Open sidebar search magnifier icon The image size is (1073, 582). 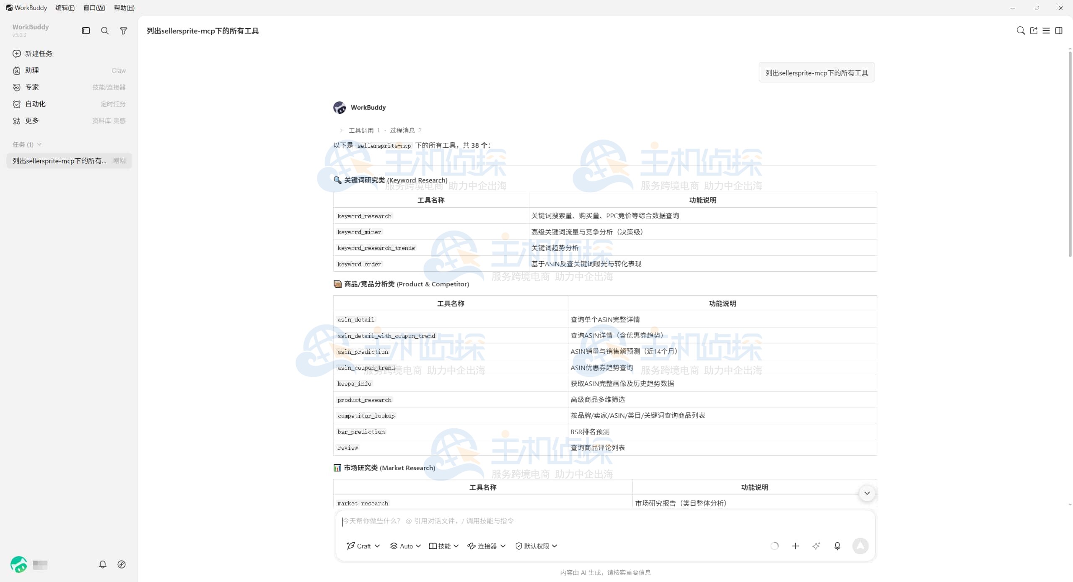point(105,31)
